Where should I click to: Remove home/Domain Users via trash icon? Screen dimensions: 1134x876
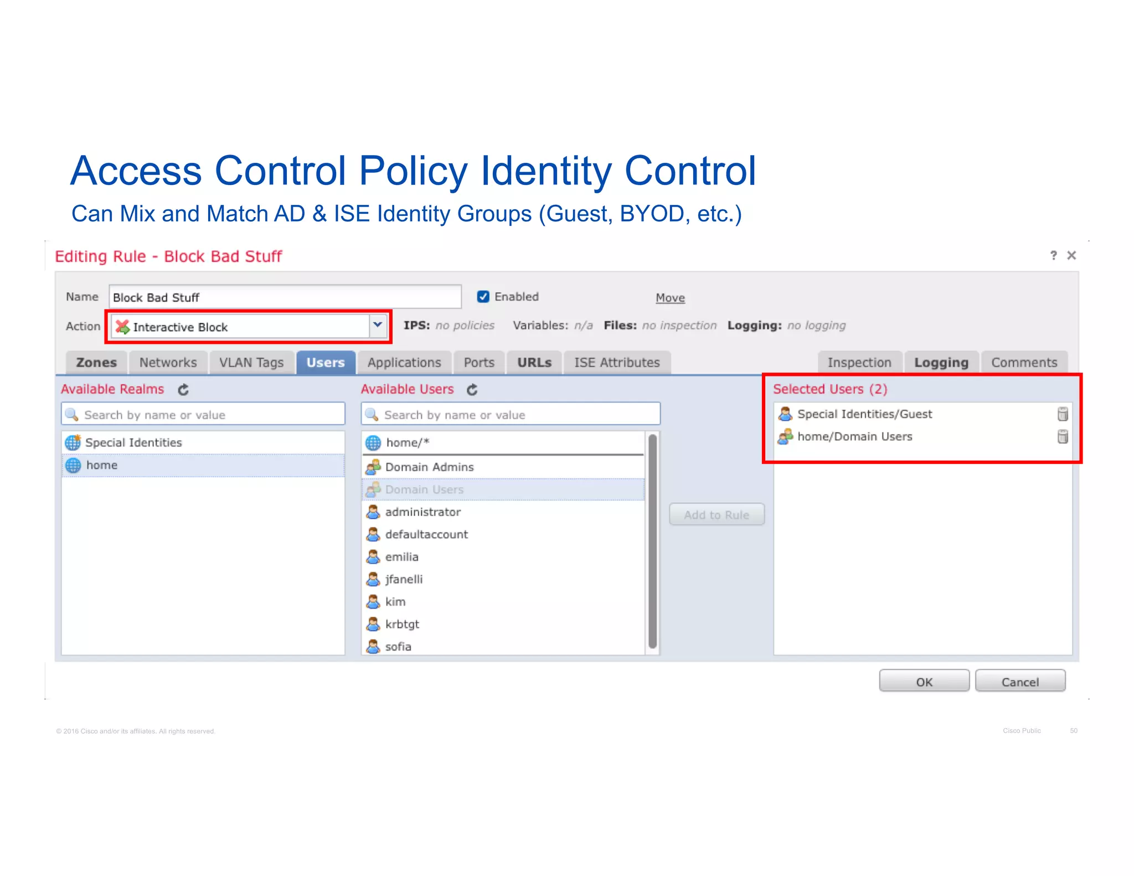[x=1062, y=436]
